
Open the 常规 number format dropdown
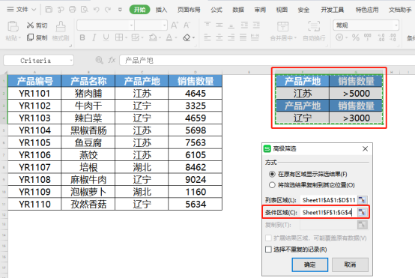[x=396, y=25]
